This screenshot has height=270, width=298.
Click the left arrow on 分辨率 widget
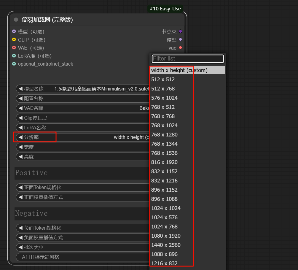click(x=20, y=137)
